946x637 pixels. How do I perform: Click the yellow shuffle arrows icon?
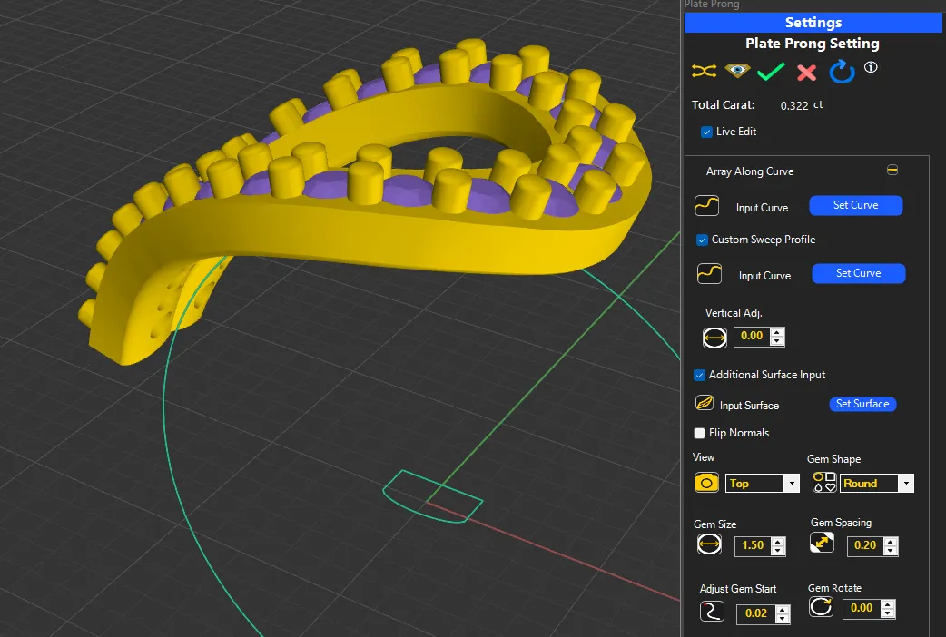click(x=705, y=71)
